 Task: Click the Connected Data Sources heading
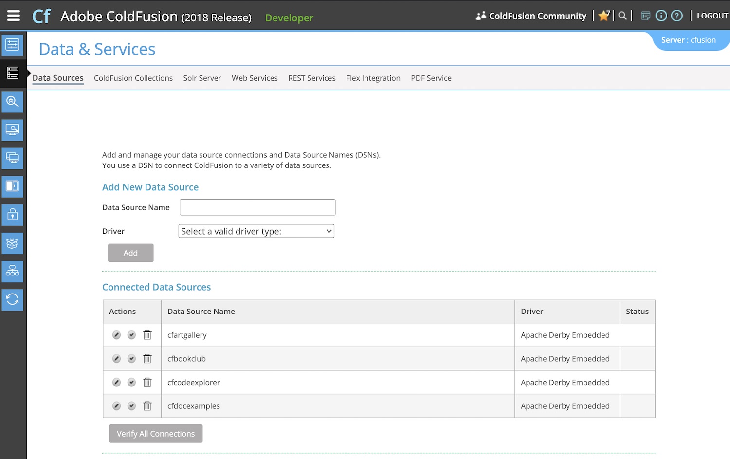tap(156, 287)
